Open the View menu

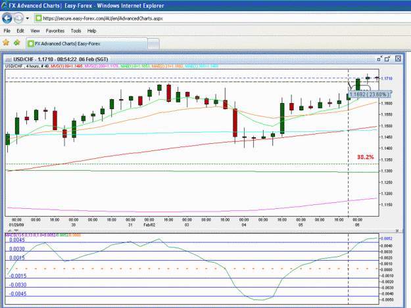point(35,31)
